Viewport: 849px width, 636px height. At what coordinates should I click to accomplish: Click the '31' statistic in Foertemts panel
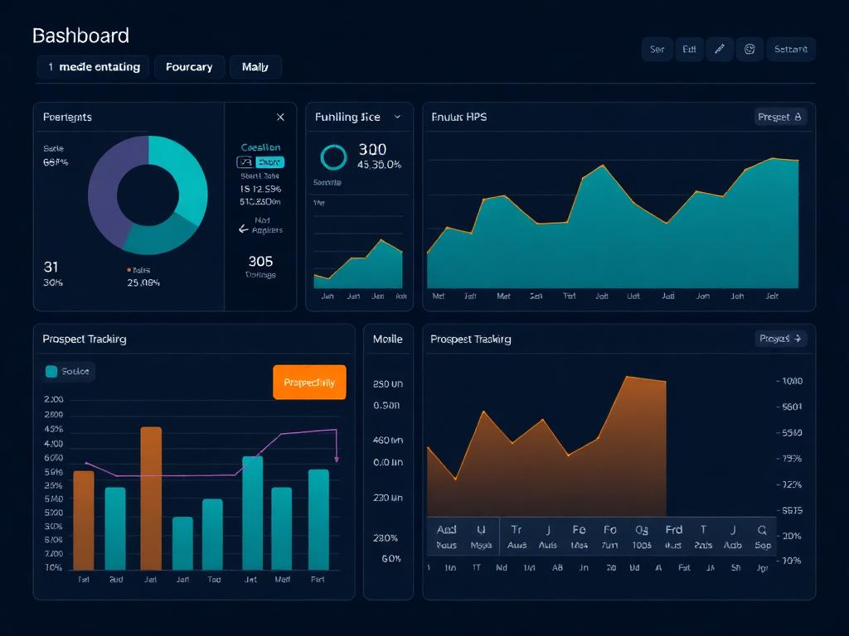(x=51, y=267)
